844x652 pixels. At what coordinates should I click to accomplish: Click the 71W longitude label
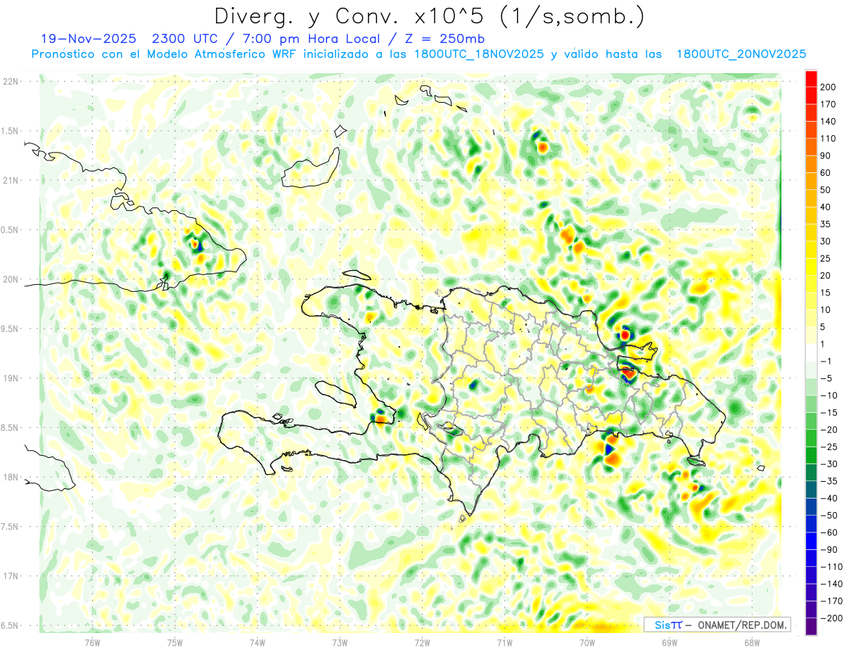pyautogui.click(x=504, y=642)
